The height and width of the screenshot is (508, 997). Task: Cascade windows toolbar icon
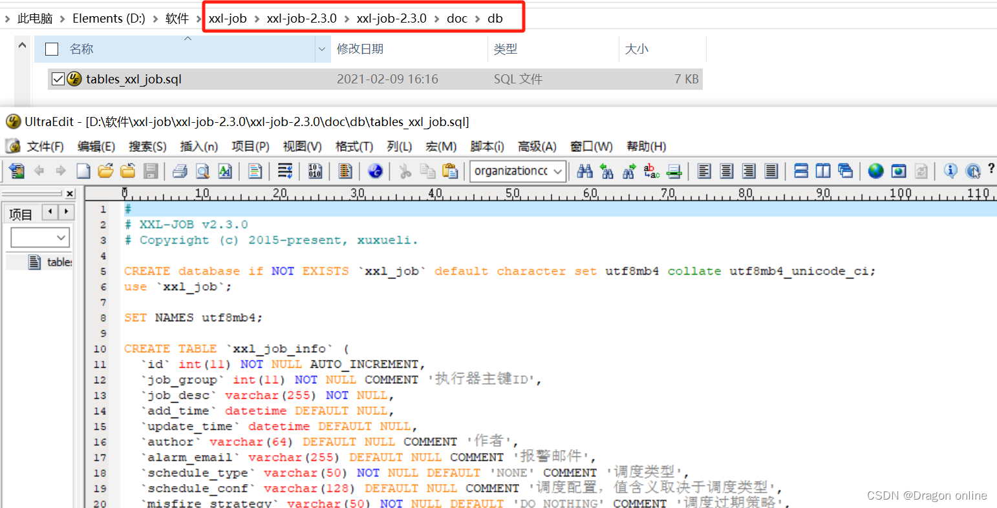pyautogui.click(x=845, y=171)
